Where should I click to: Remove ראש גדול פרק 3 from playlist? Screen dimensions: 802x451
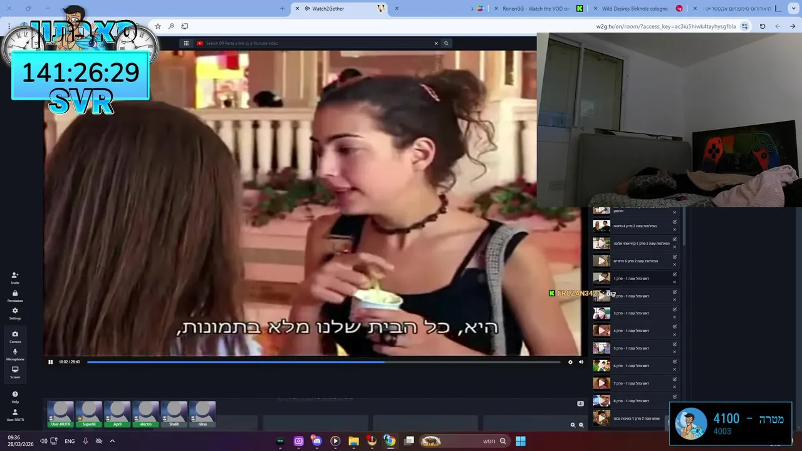[x=675, y=317]
